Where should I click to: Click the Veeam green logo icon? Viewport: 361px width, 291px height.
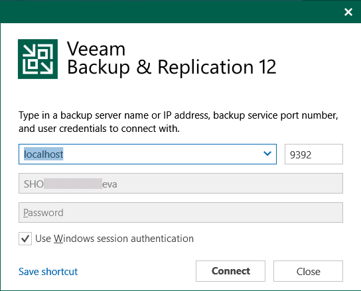[38, 59]
